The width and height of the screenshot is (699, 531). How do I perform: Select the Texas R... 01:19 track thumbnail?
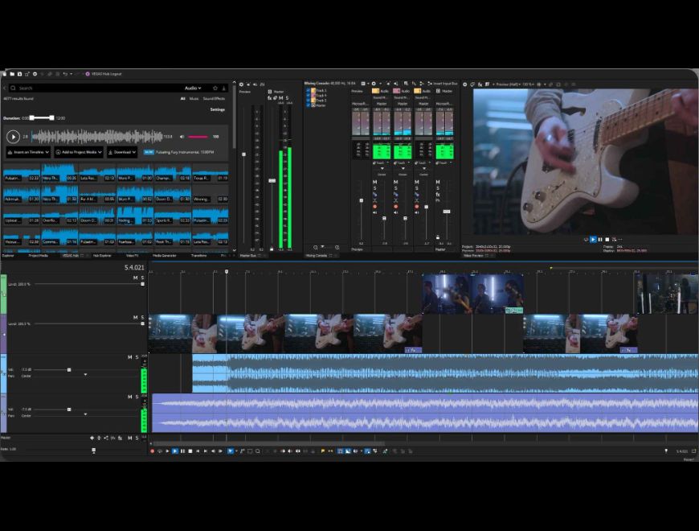210,173
